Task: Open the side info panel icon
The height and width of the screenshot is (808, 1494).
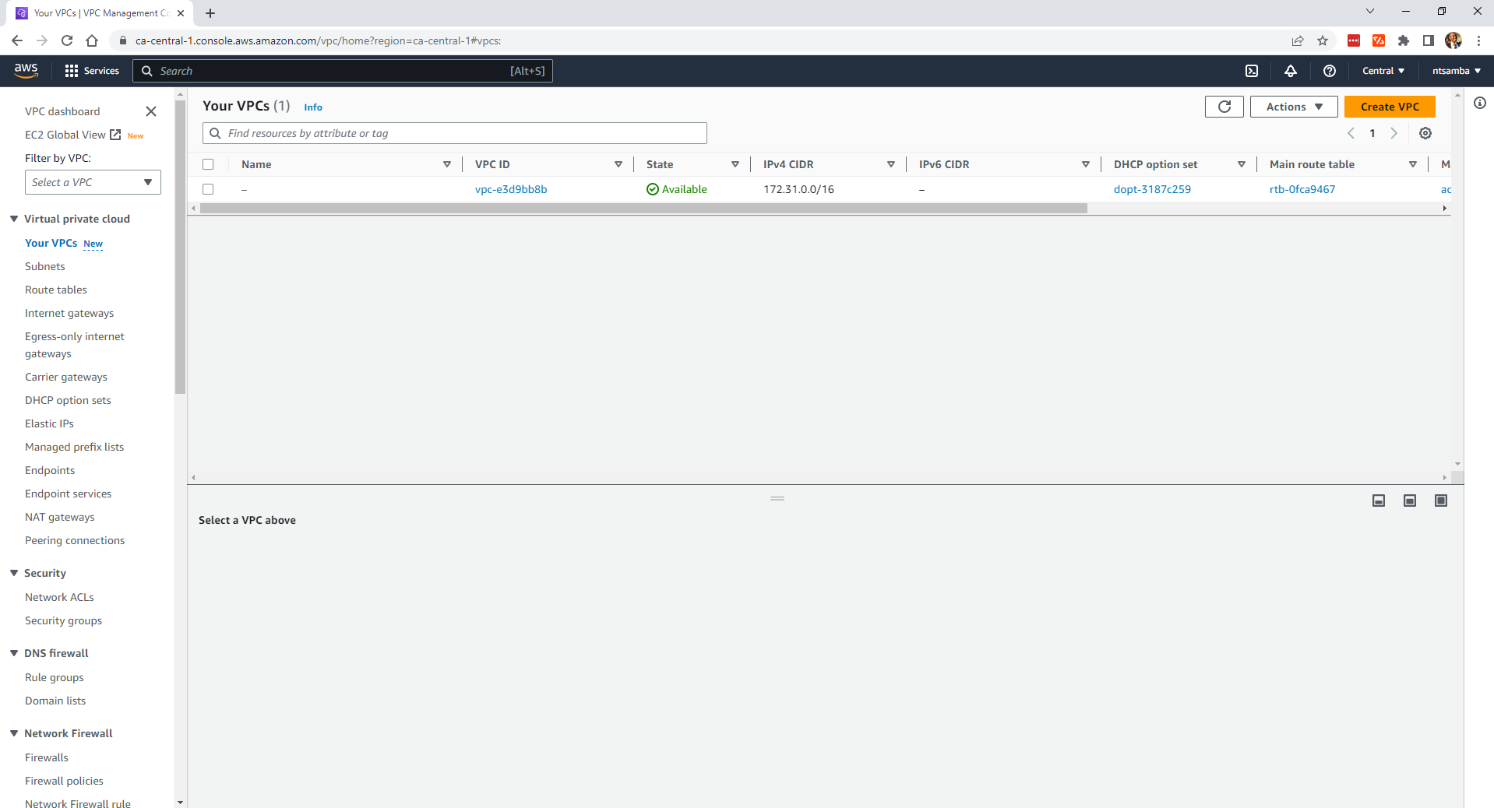Action: point(1480,103)
